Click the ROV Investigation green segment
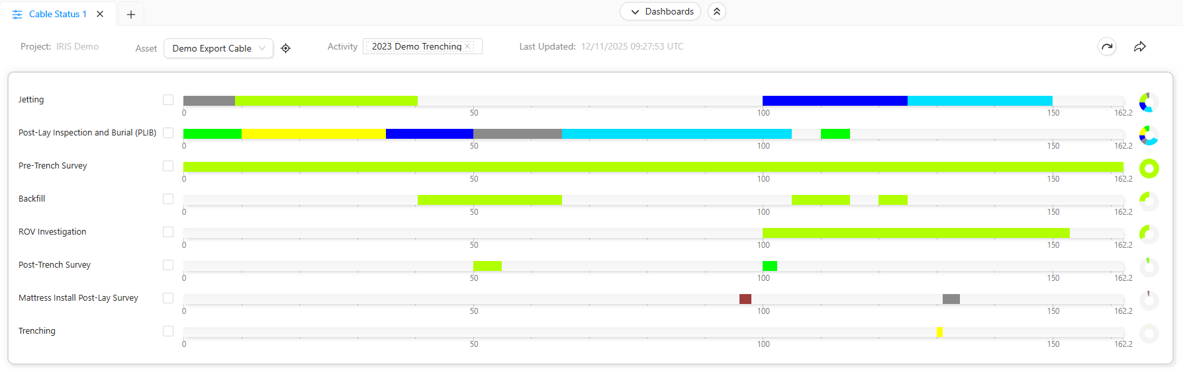 coord(916,233)
